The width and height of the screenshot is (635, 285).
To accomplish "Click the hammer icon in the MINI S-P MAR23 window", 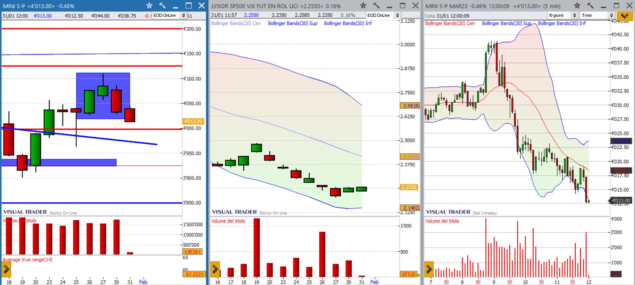I will 590,6.
